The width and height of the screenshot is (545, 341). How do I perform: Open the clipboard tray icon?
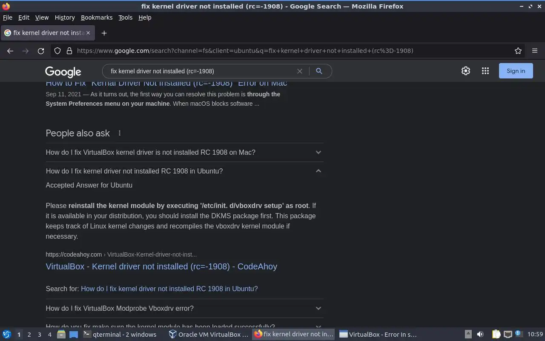coord(496,335)
